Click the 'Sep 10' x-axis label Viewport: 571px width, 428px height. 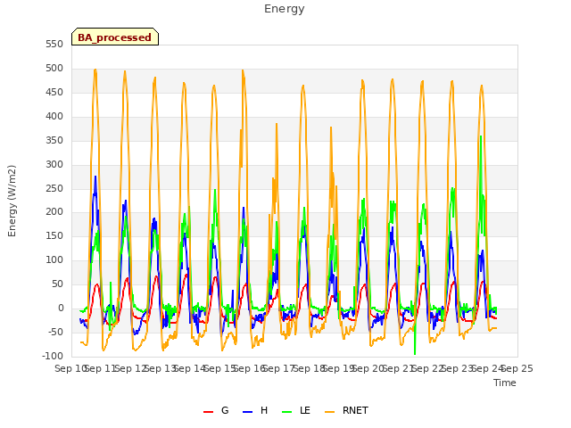(70, 368)
